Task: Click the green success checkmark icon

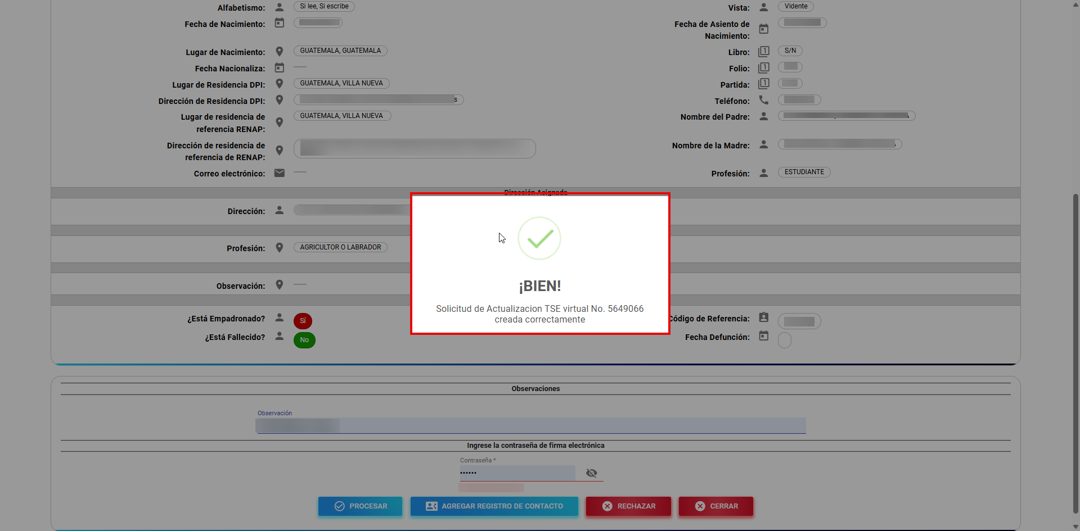Action: (x=539, y=239)
